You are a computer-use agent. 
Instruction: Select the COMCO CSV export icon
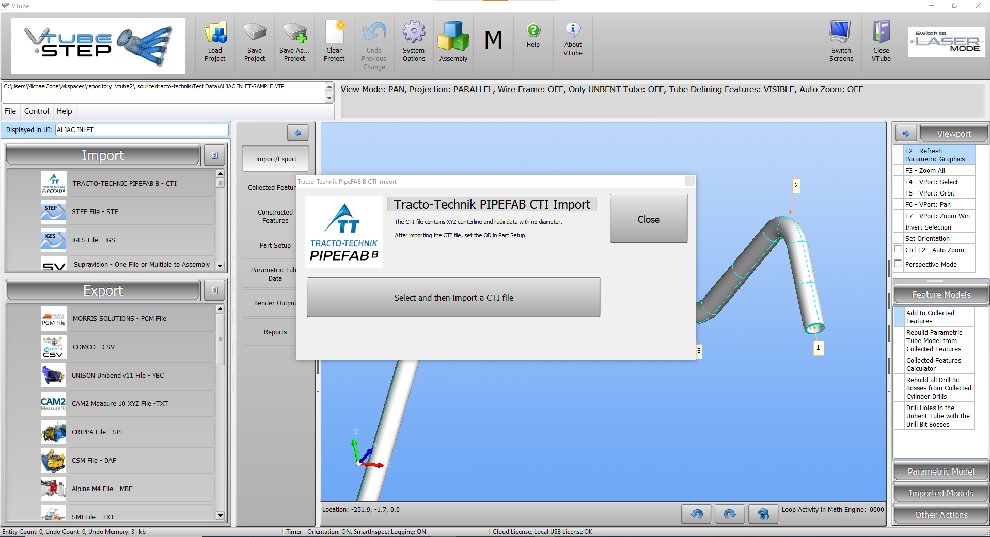(x=54, y=347)
